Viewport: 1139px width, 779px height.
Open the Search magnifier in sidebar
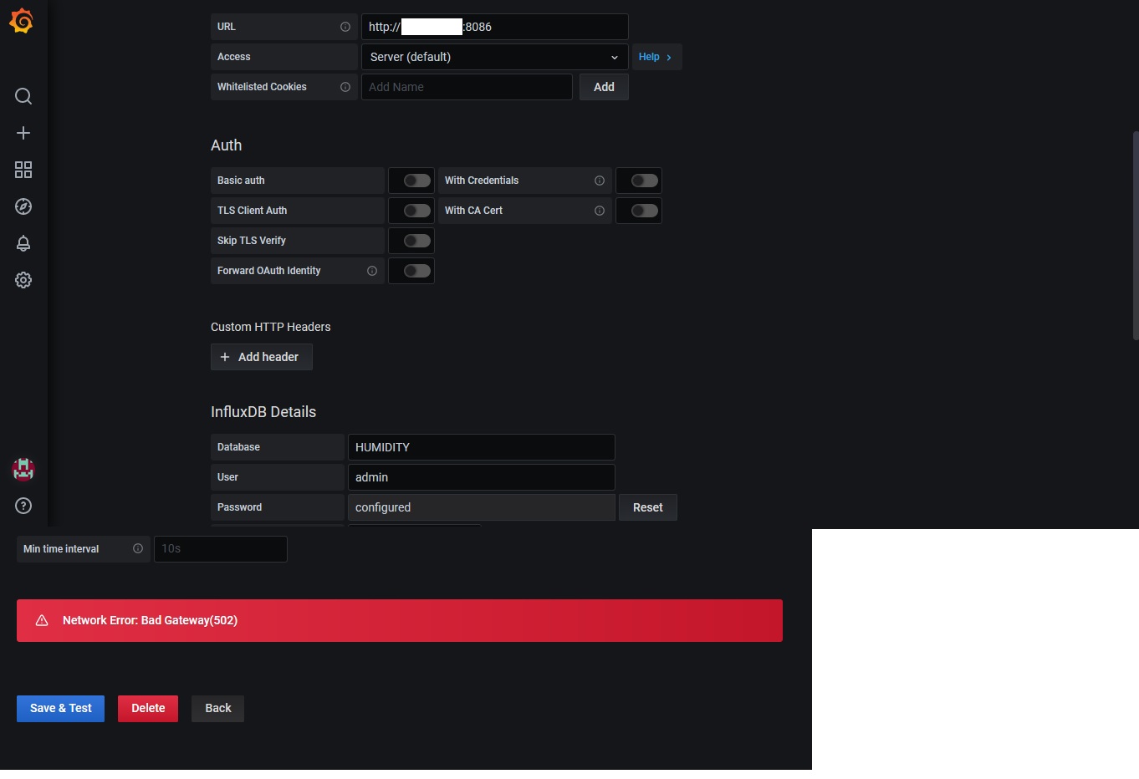[23, 96]
